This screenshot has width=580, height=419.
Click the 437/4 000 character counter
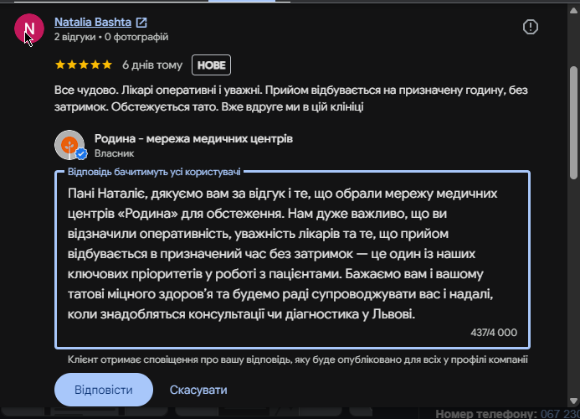click(494, 333)
